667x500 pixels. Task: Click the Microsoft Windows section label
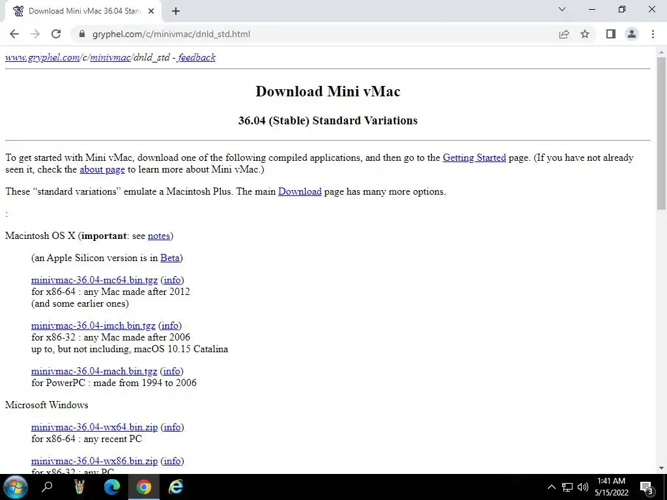point(47,405)
